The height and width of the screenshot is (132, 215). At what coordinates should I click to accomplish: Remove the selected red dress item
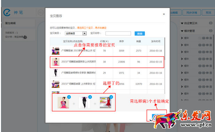[111, 97]
